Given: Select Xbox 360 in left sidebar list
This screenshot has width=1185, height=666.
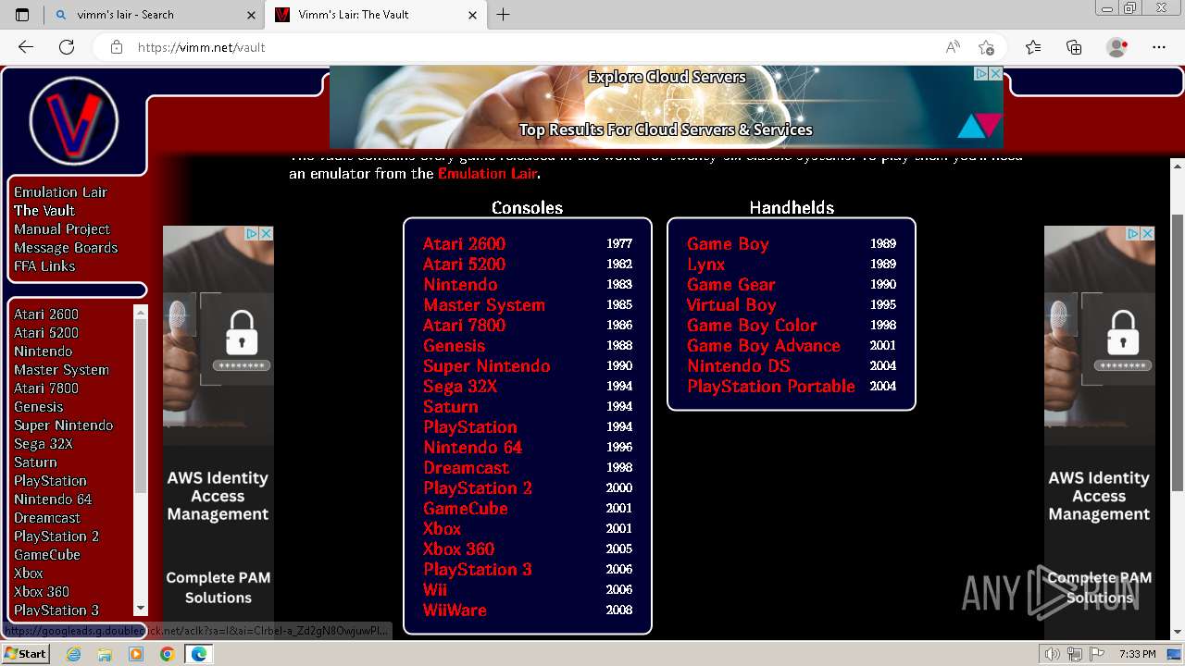Looking at the screenshot, I should (42, 592).
